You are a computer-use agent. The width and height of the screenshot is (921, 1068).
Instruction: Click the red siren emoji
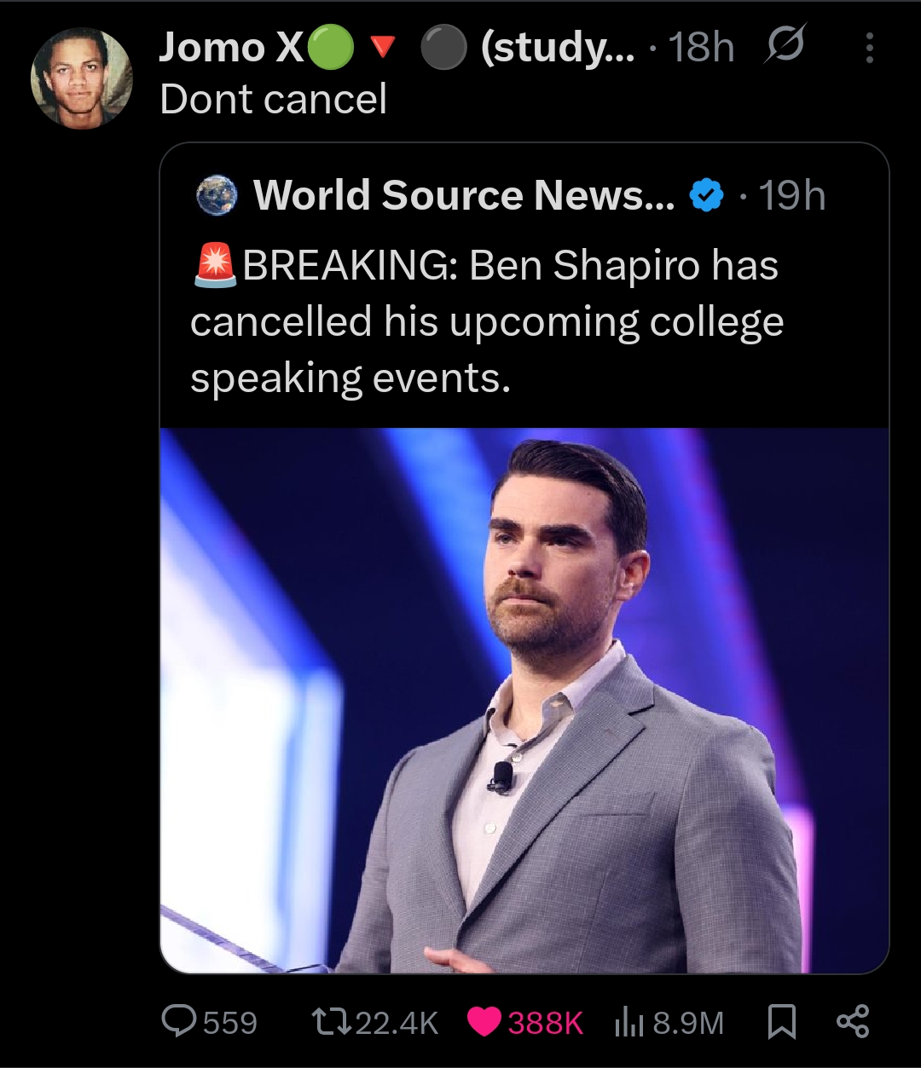(x=213, y=265)
